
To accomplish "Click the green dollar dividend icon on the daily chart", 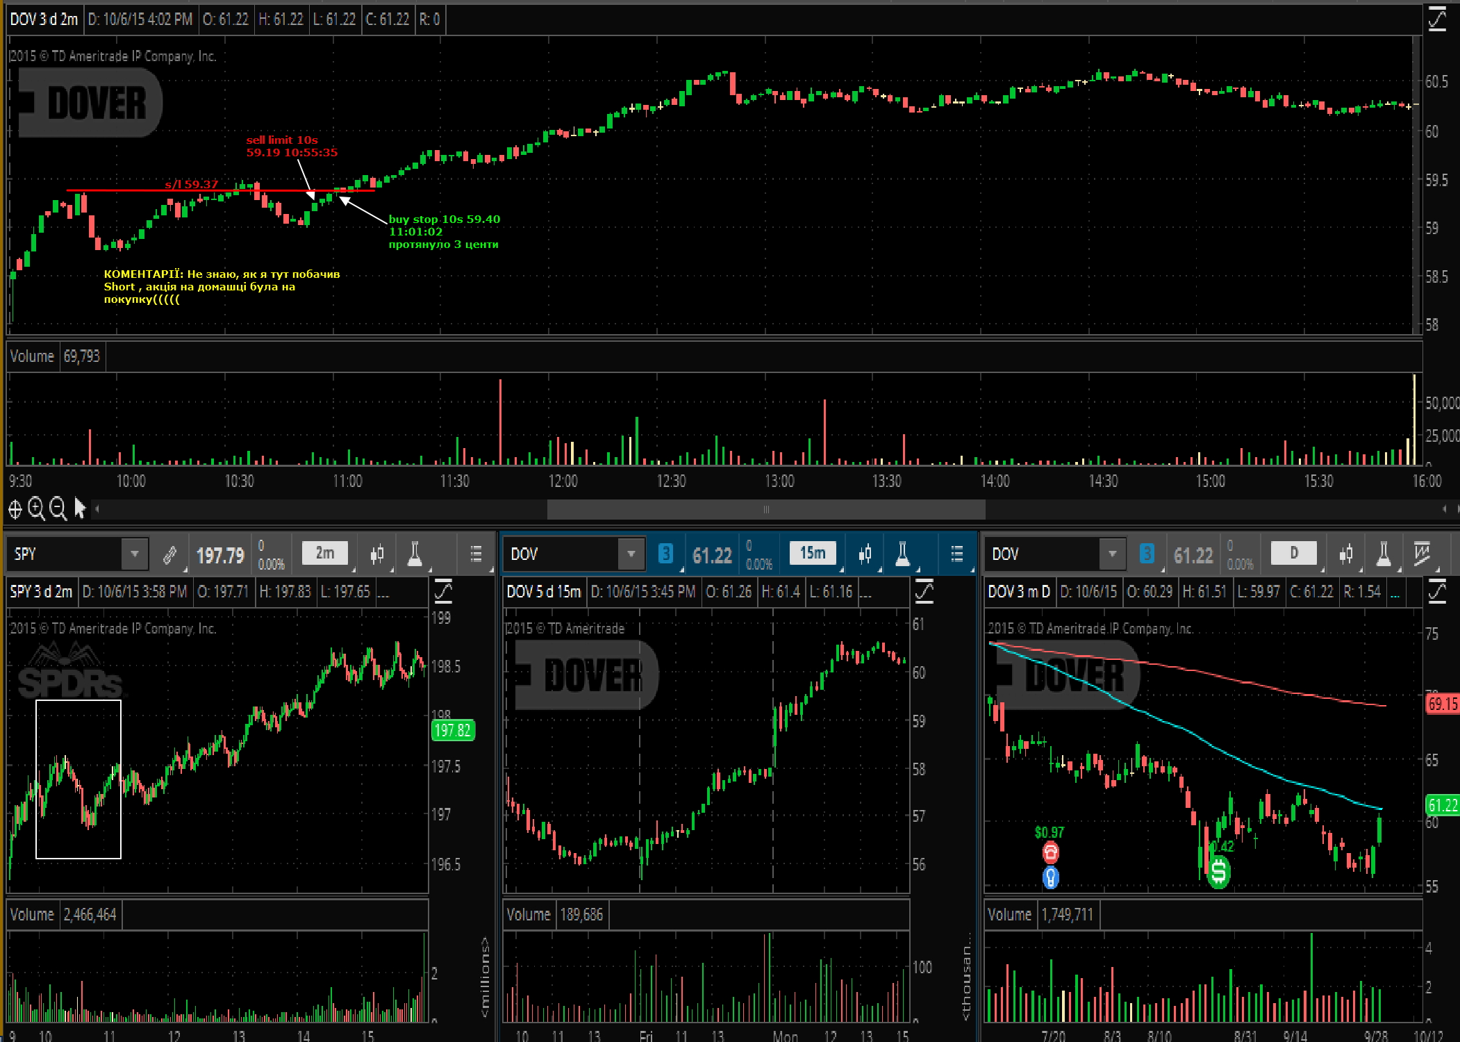I will pos(1218,872).
